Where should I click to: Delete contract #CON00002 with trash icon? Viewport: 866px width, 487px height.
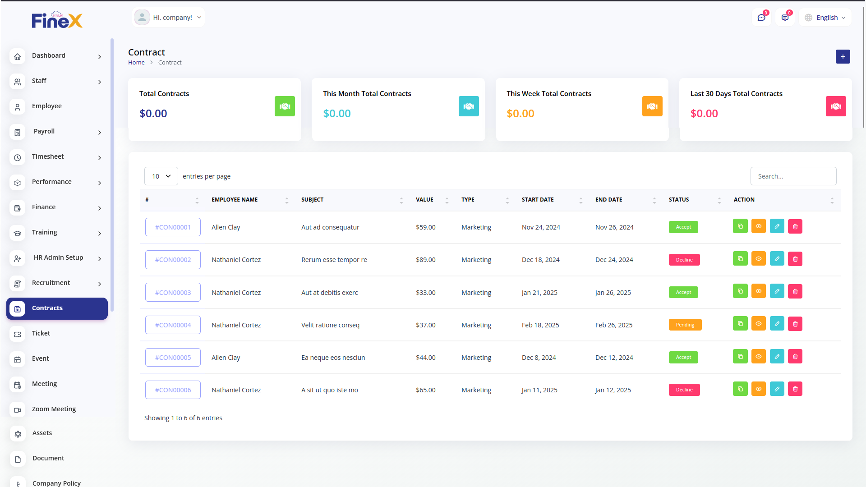pos(795,259)
